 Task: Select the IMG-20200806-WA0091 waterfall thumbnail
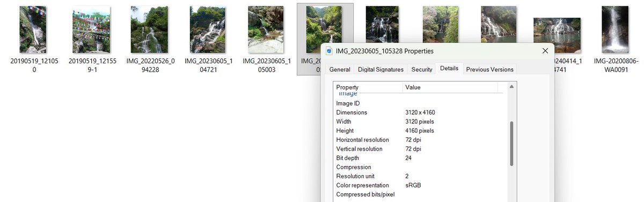[x=614, y=29]
